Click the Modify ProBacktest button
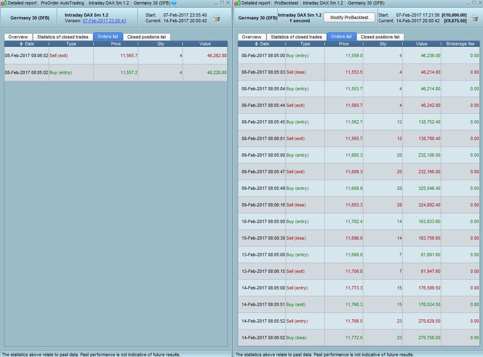The height and width of the screenshot is (357, 483). [x=349, y=17]
